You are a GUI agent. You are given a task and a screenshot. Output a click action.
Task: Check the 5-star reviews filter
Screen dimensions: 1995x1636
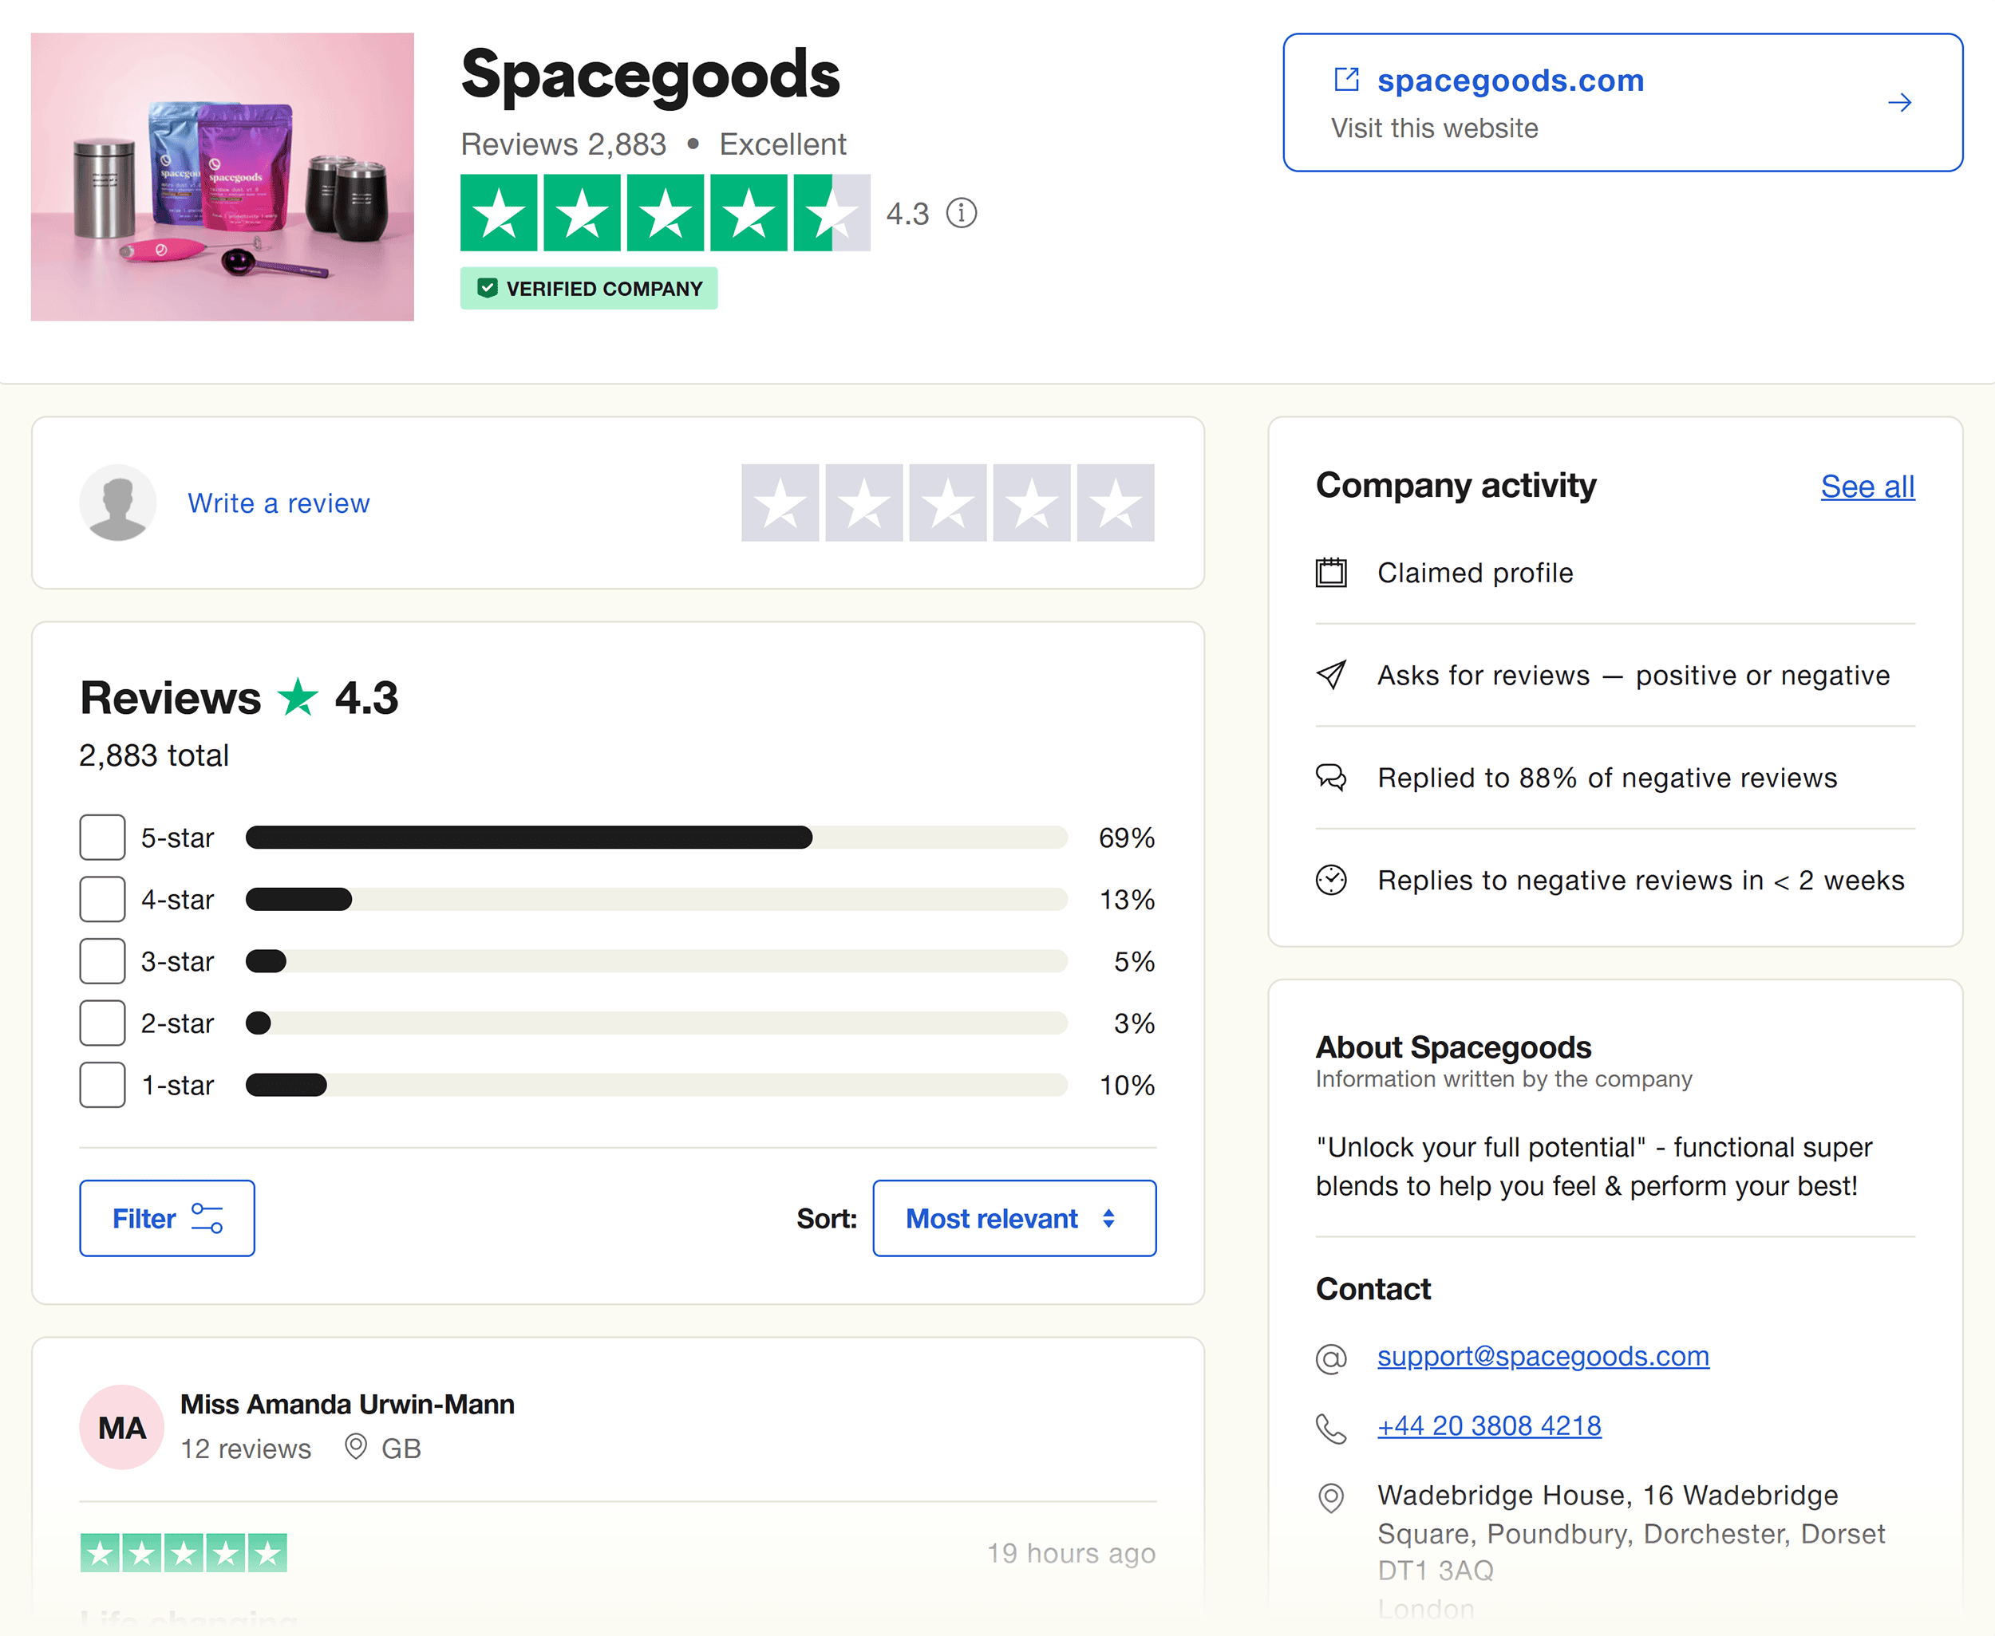coord(102,837)
